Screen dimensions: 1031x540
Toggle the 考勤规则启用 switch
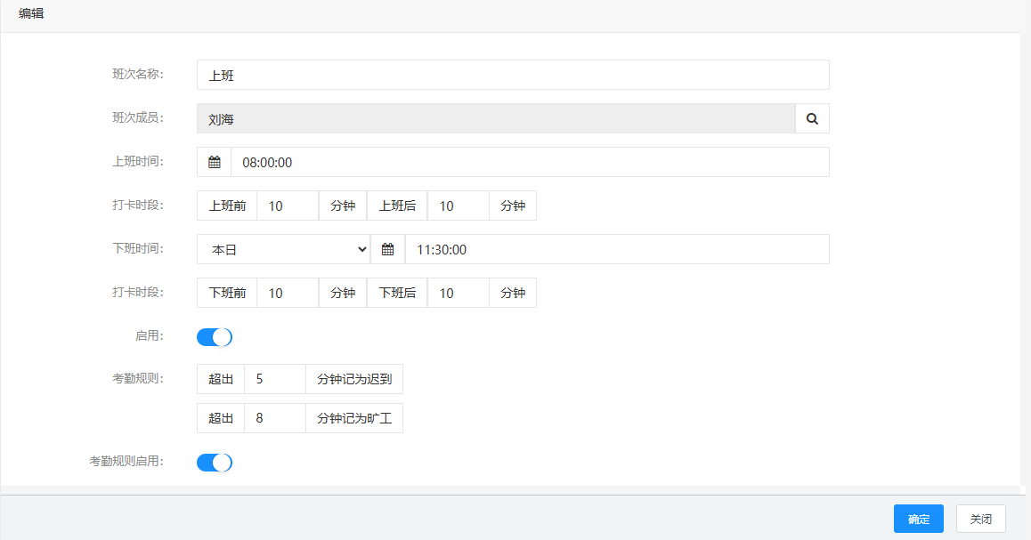point(214,463)
